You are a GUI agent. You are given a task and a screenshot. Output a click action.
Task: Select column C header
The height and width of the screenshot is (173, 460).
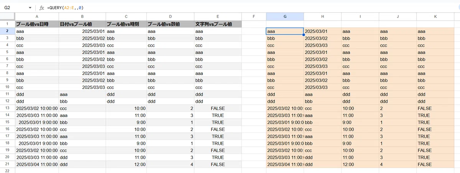[126, 16]
